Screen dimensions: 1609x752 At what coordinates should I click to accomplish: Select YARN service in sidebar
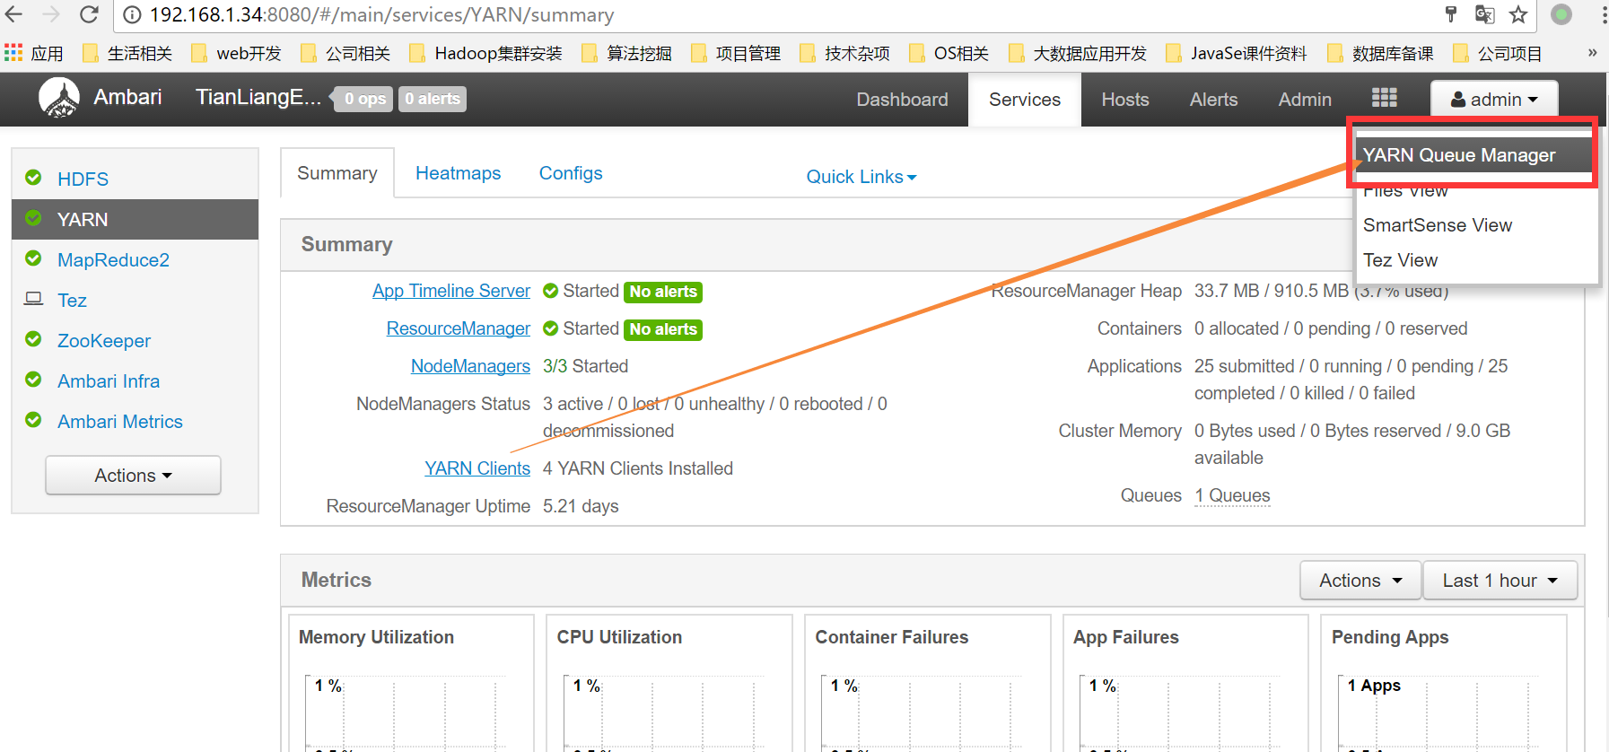click(135, 219)
